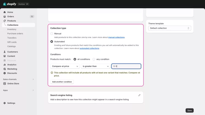Viewport: 205px width, 115px height.
Task: Click the Analytics bar chart icon
Action: point(5,65)
